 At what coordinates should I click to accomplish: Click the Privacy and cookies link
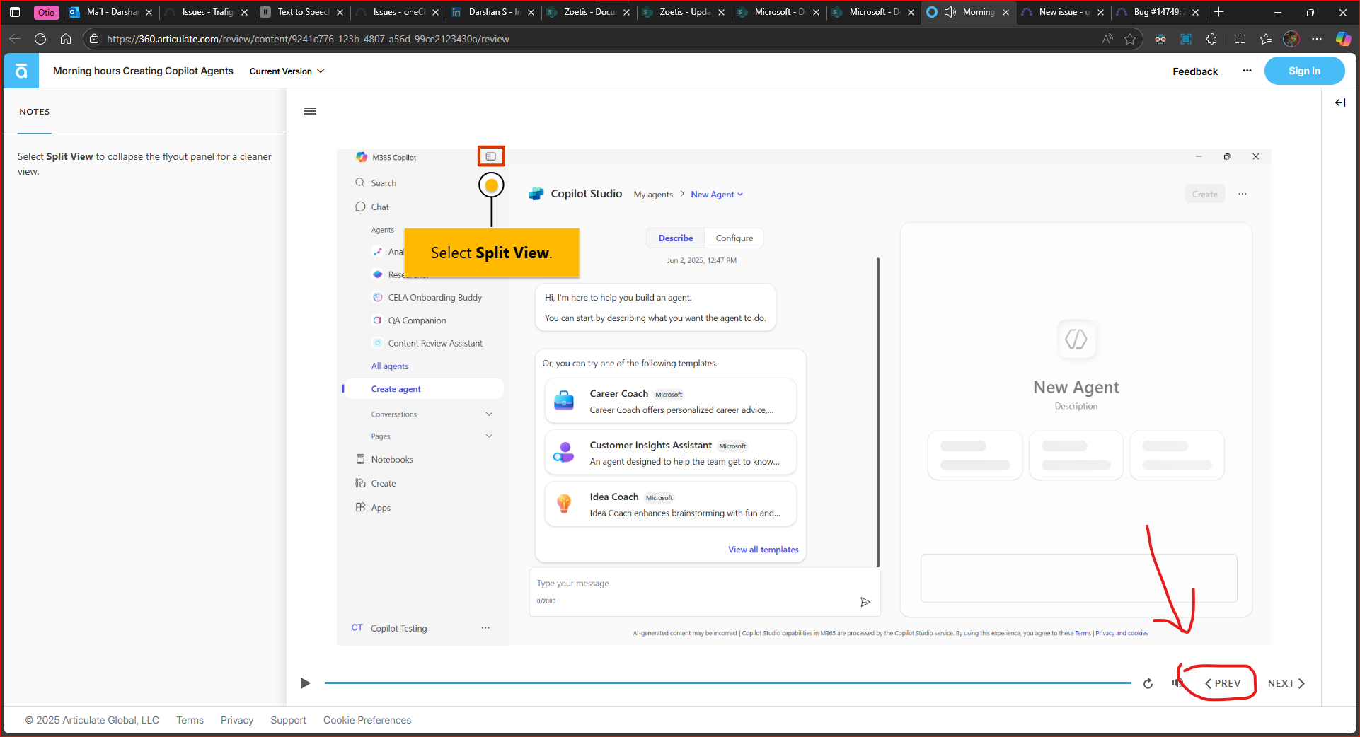coord(1122,633)
